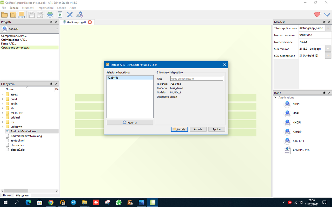Viewport: 332px width, 207px height.
Task: Open the File menu
Action: coord(4,8)
